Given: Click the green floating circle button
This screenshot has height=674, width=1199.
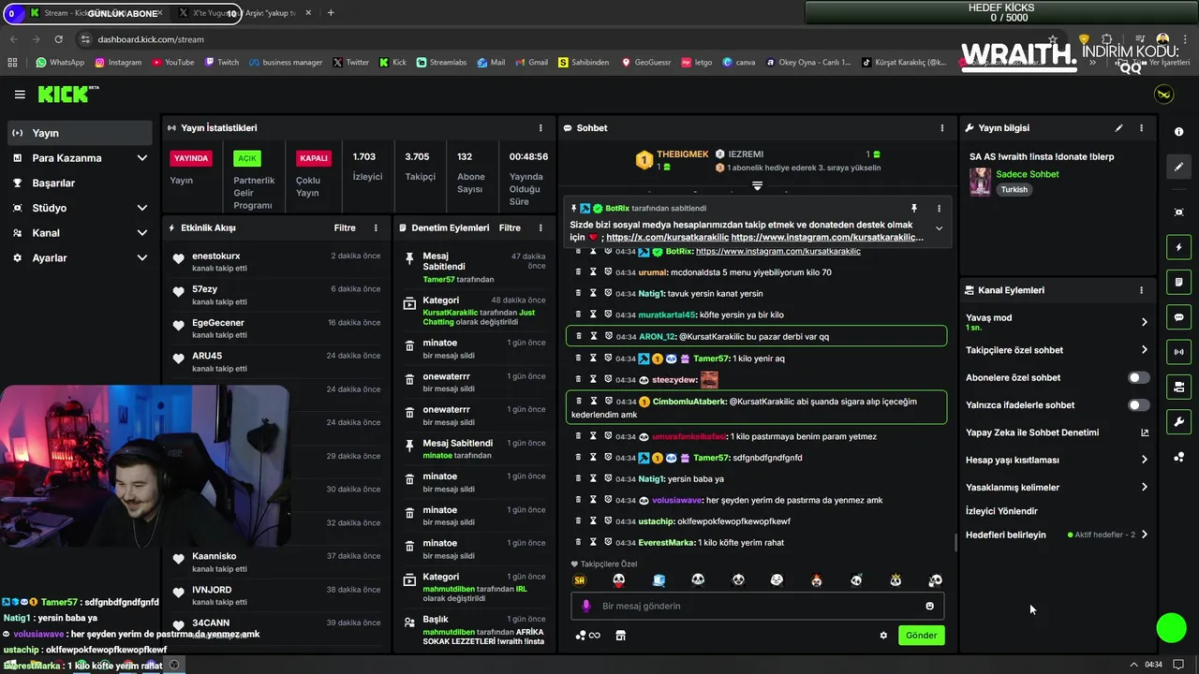Looking at the screenshot, I should 1171,628.
